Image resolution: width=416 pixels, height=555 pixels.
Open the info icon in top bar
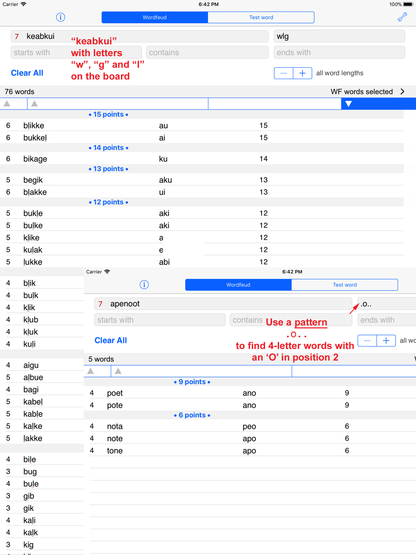60,17
